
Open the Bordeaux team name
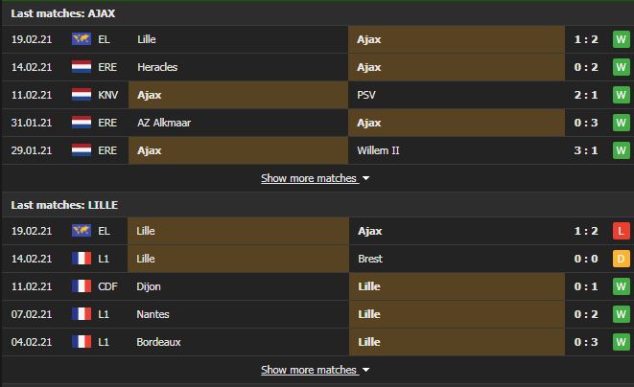[x=158, y=342]
